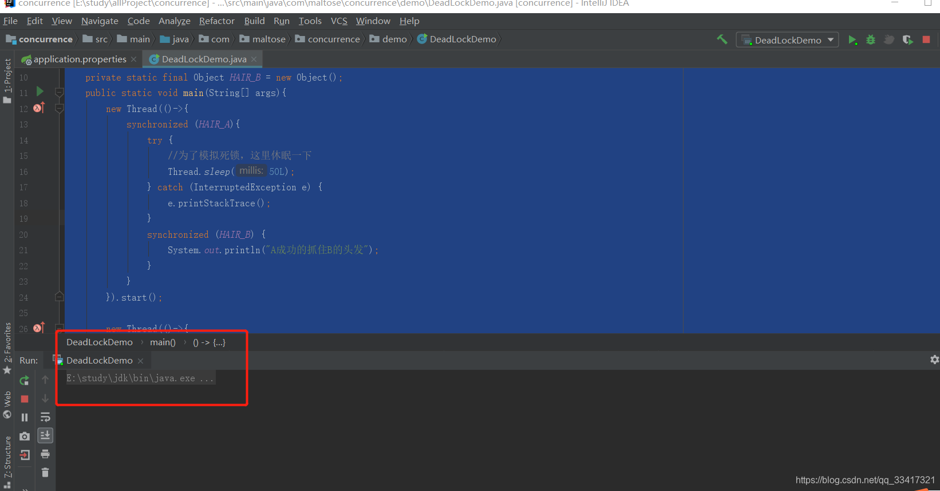
Task: Open the 1: Project tool window
Action: [x=7, y=81]
